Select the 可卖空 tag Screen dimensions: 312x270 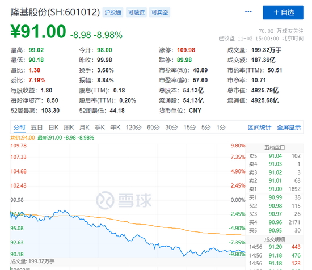point(159,12)
